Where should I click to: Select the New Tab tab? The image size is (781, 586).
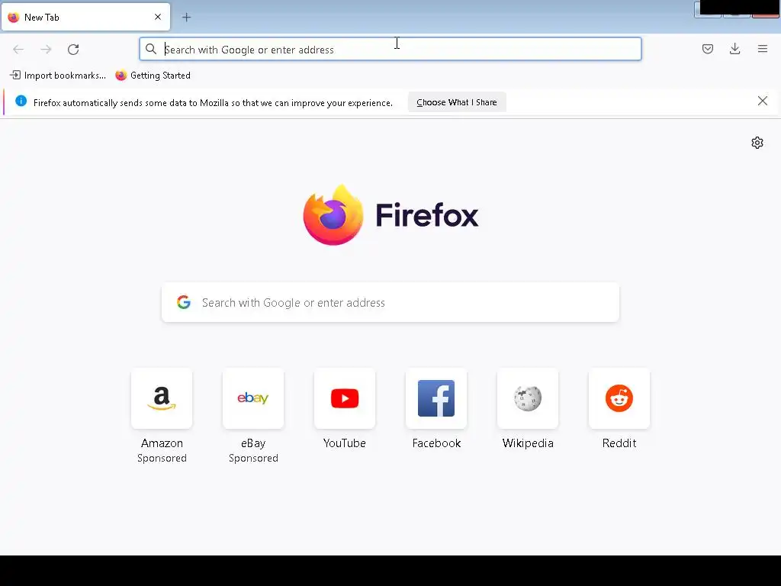(x=85, y=17)
